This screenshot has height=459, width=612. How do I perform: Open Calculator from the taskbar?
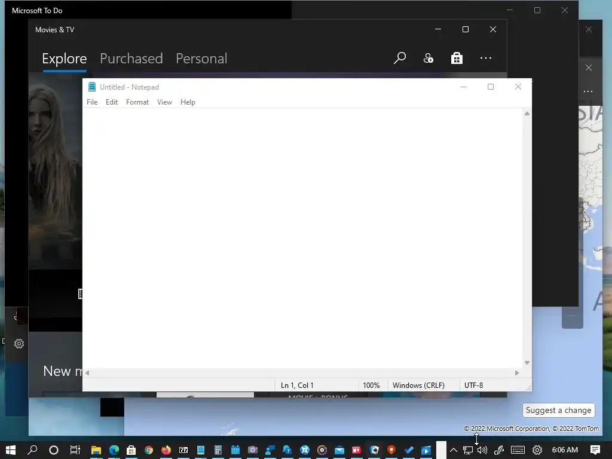click(218, 450)
